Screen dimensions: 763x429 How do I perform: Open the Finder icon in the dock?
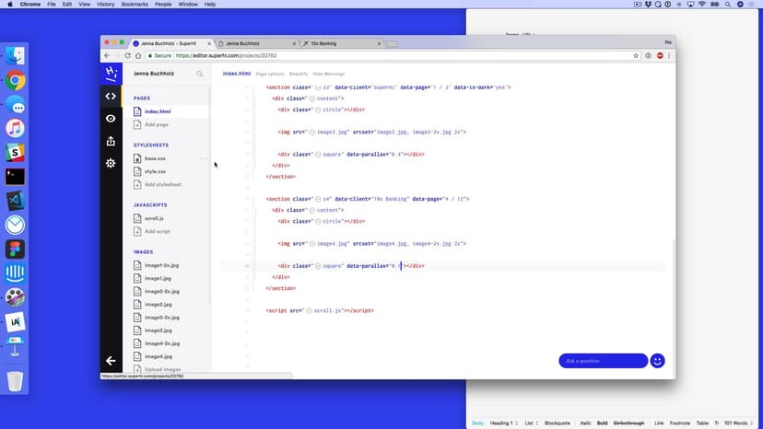pos(15,56)
